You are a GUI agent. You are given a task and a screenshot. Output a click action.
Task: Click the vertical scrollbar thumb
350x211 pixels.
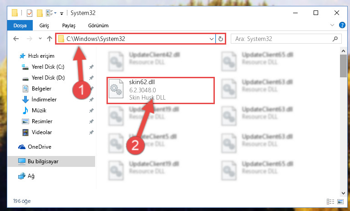click(x=343, y=66)
